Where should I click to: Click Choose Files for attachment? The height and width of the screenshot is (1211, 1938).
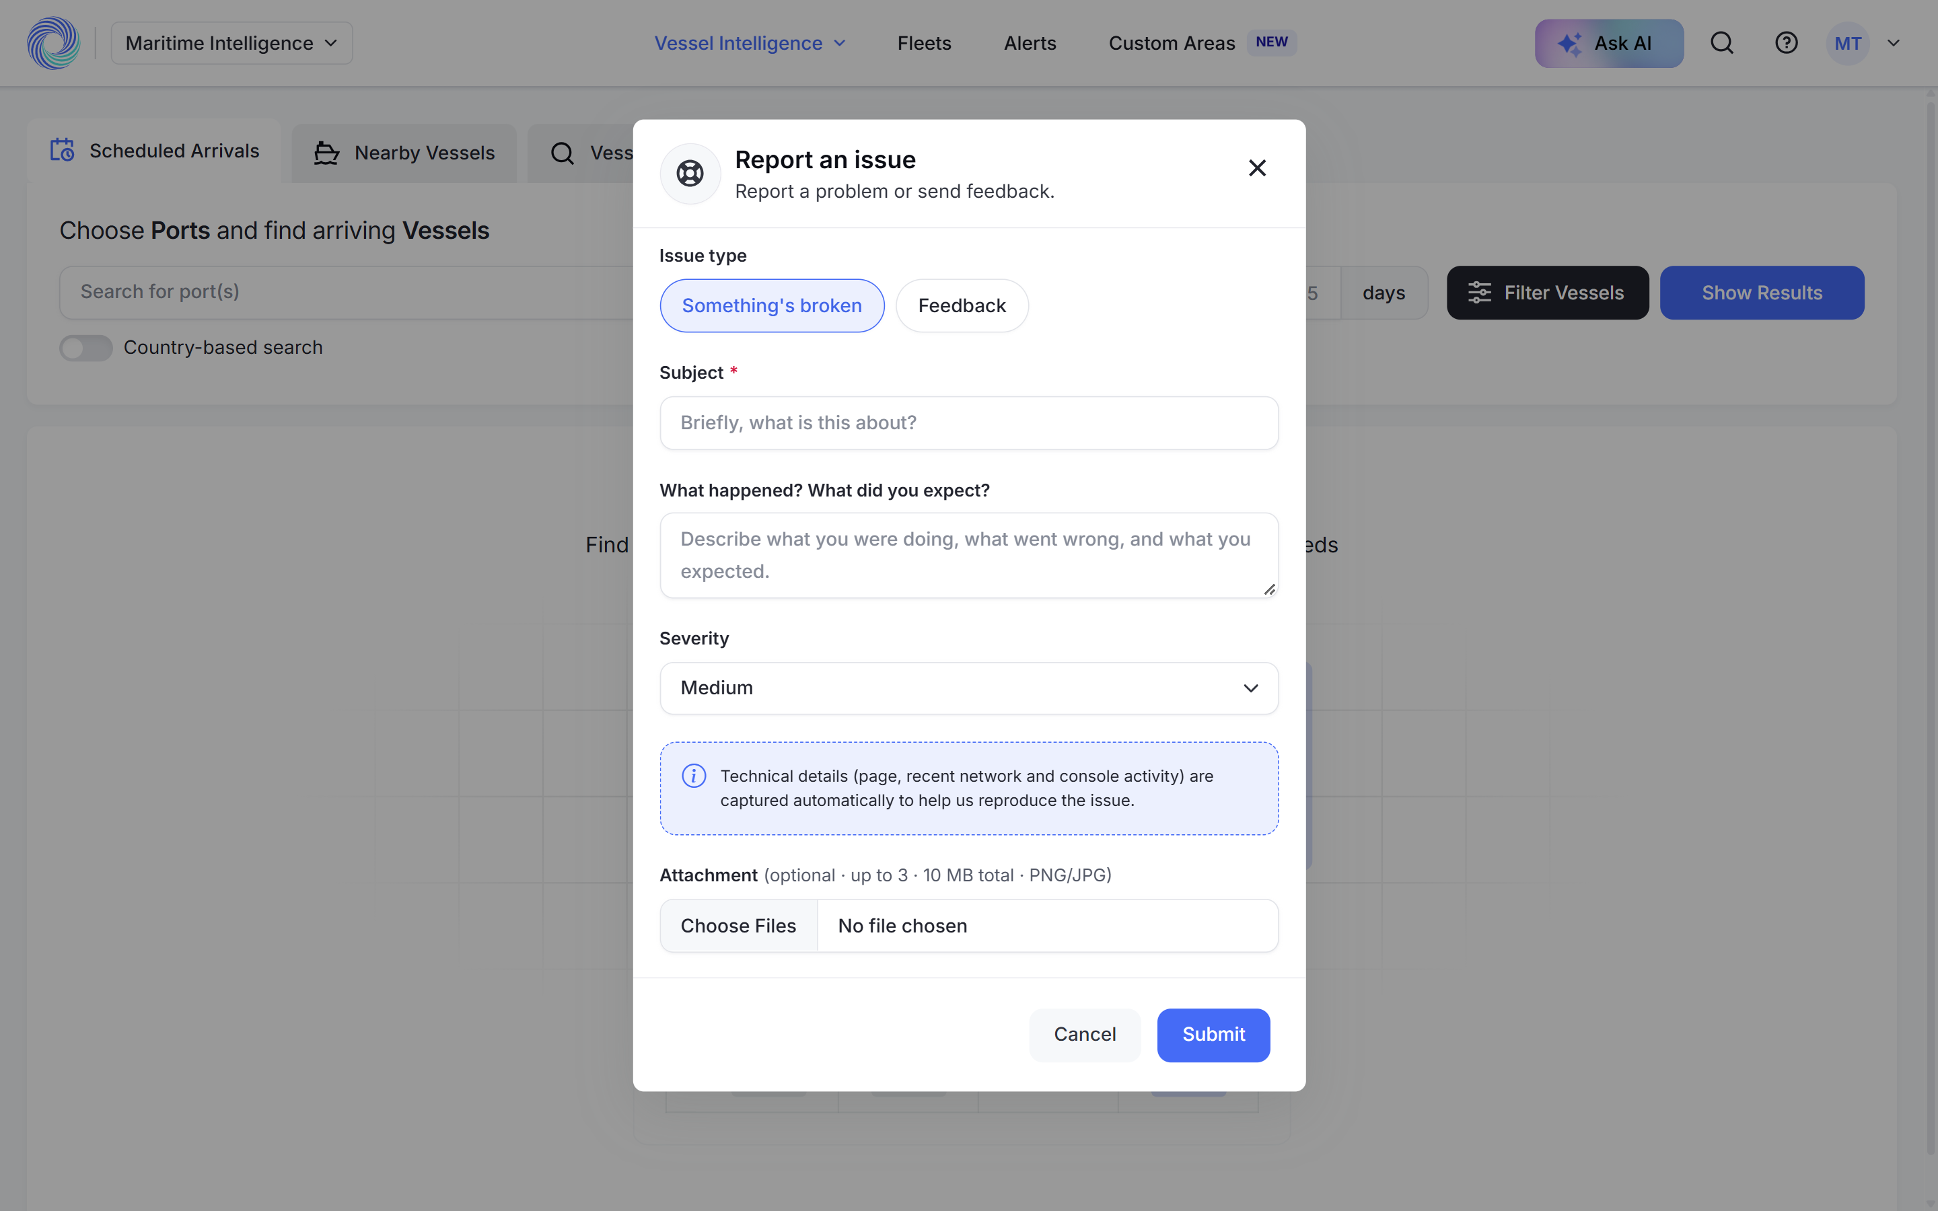[x=738, y=926]
